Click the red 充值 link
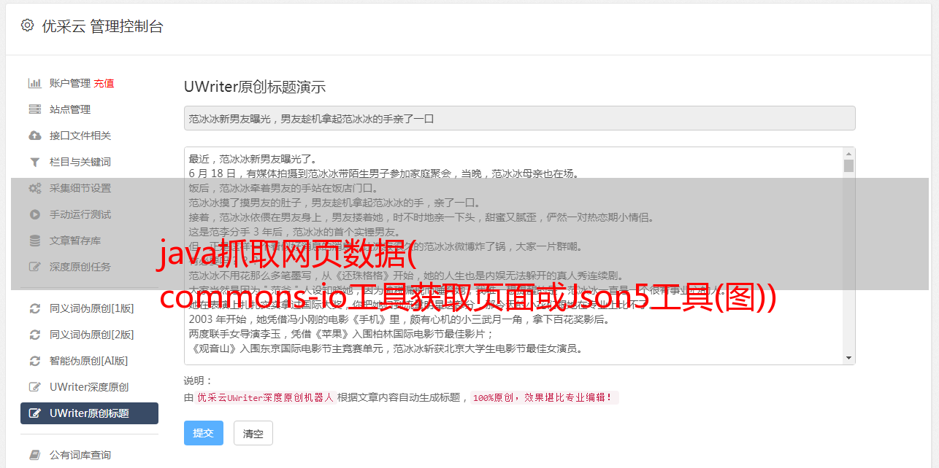Screen dimensions: 939x468 [104, 83]
